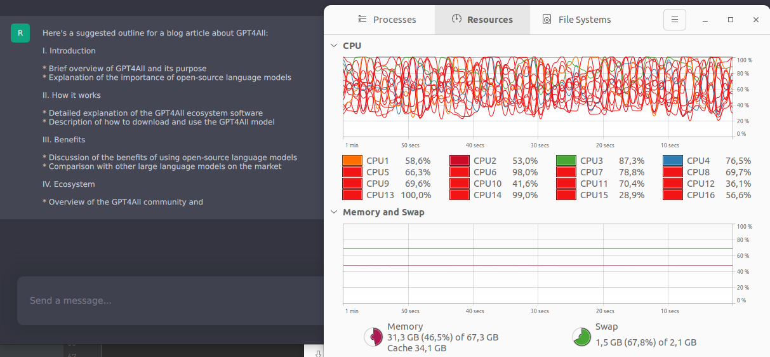Image resolution: width=770 pixels, height=357 pixels.
Task: Change CPU1 orange color swatch
Action: (352, 161)
